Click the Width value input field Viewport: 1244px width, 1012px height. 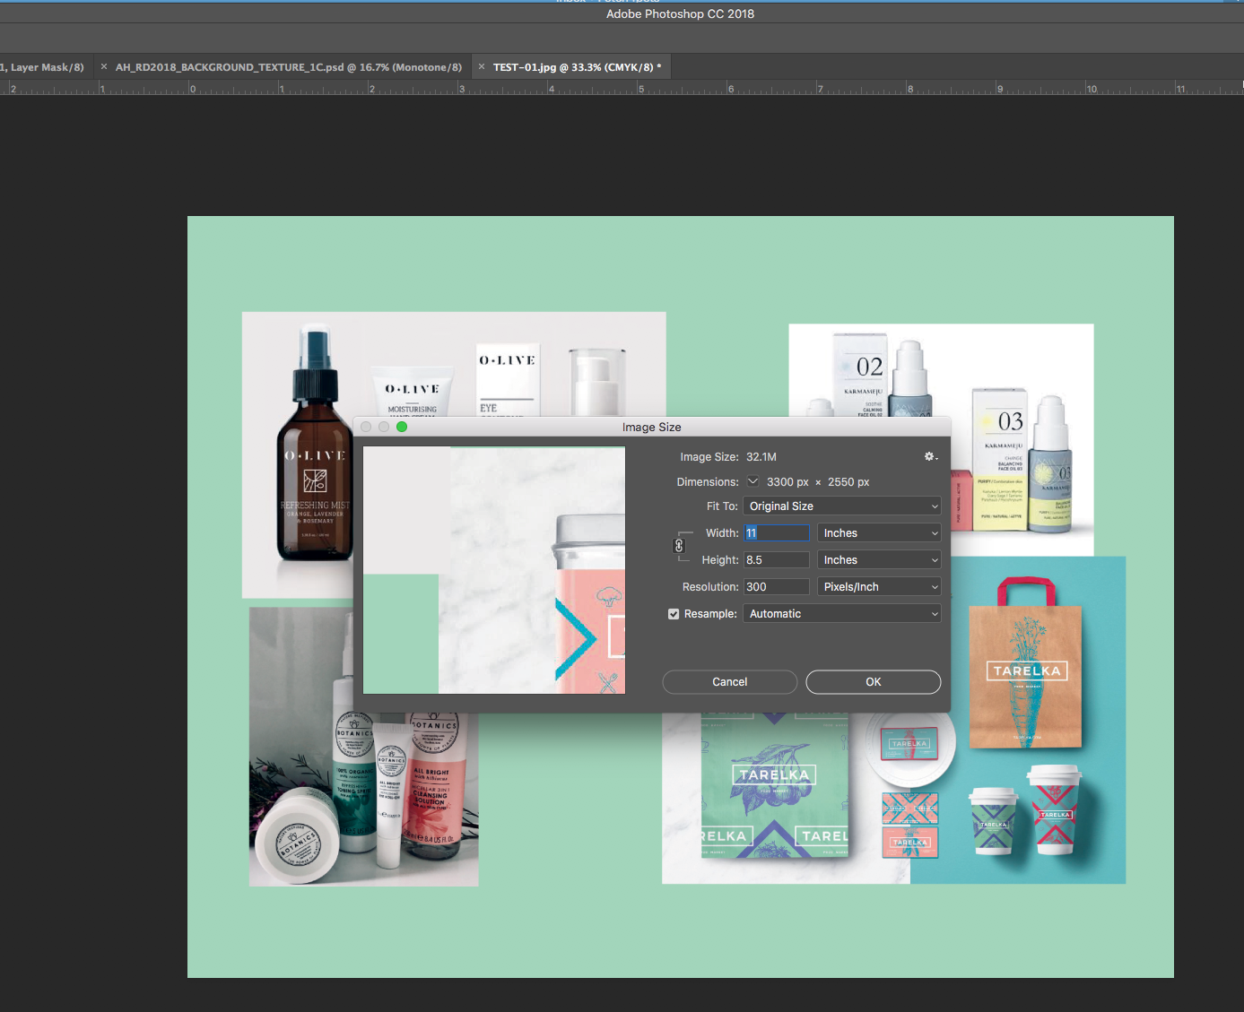point(775,532)
